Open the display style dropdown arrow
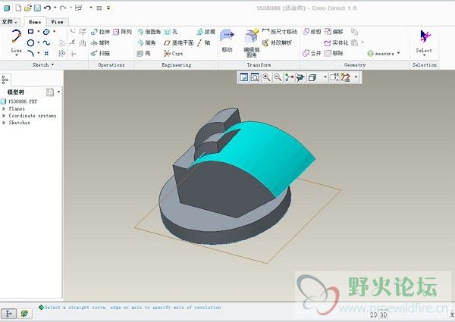The height and width of the screenshot is (322, 455). tap(325, 77)
